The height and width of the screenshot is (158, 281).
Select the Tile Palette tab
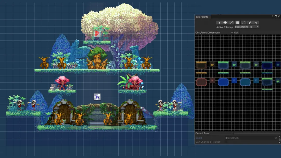202,17
